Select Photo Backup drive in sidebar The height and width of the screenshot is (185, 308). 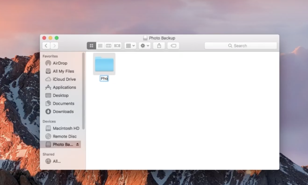(60, 144)
